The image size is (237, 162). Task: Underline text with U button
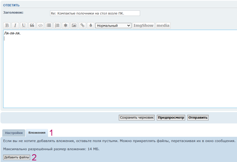point(24,25)
